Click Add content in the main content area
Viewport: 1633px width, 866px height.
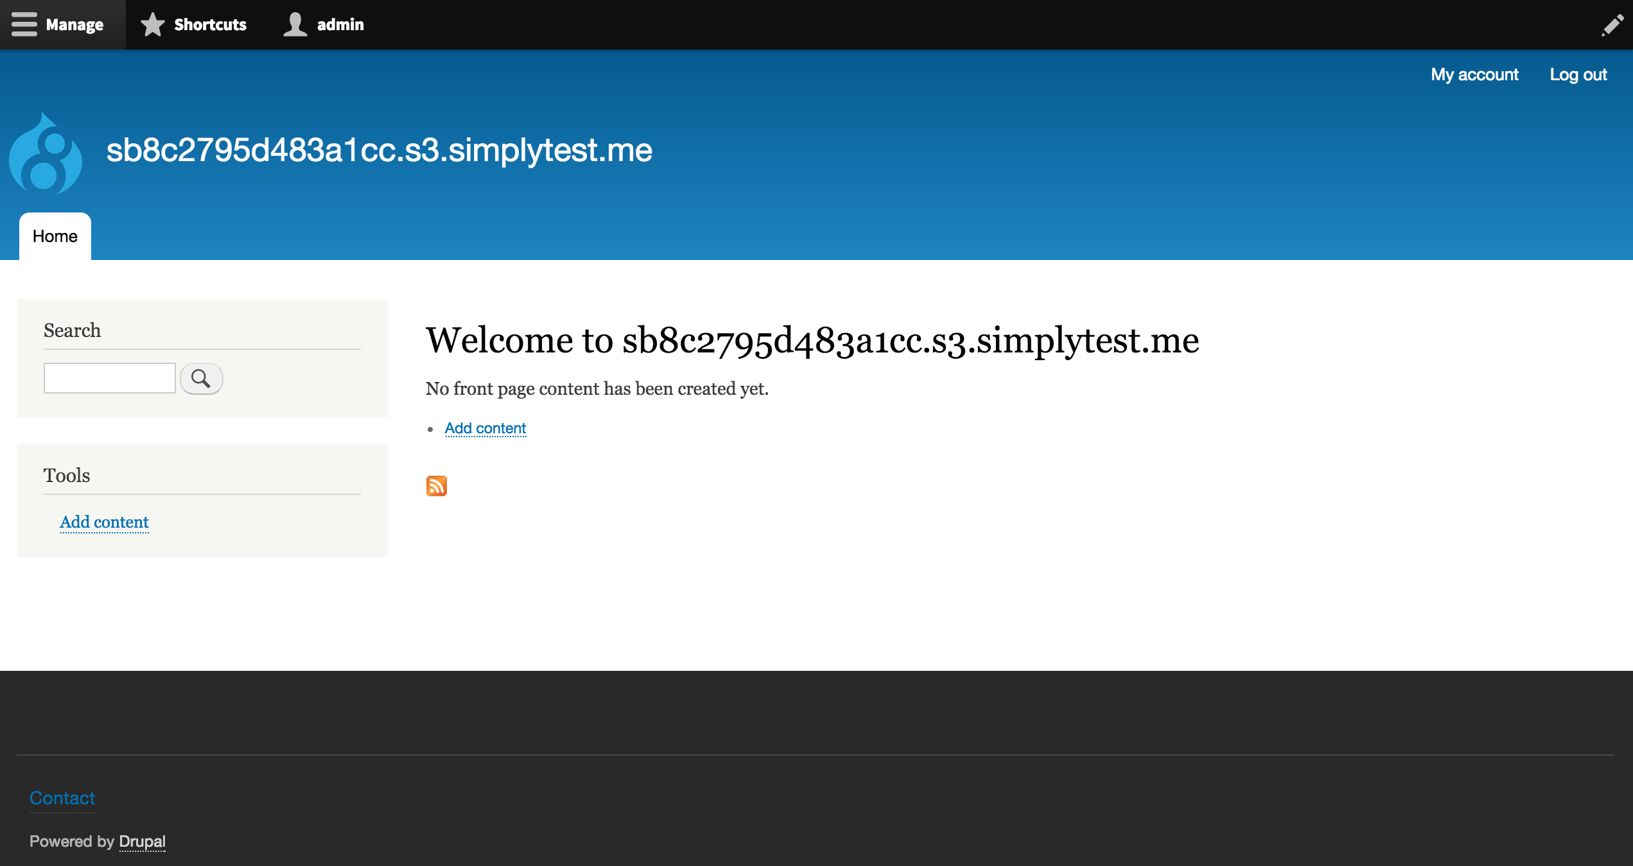485,428
